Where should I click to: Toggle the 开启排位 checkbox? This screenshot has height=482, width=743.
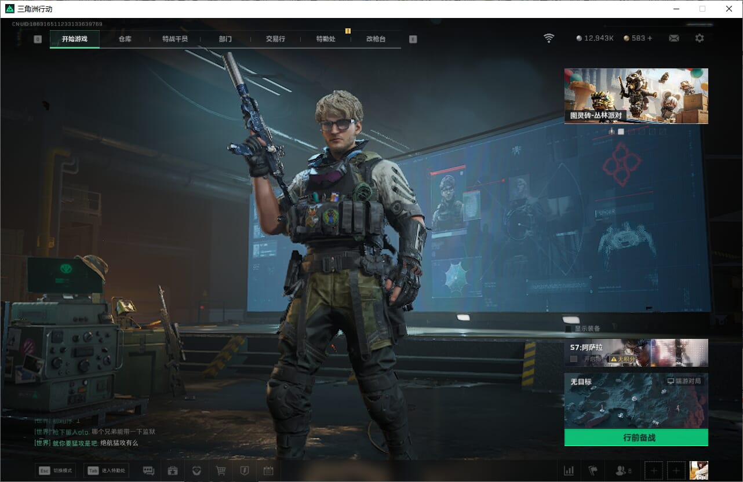pyautogui.click(x=574, y=359)
